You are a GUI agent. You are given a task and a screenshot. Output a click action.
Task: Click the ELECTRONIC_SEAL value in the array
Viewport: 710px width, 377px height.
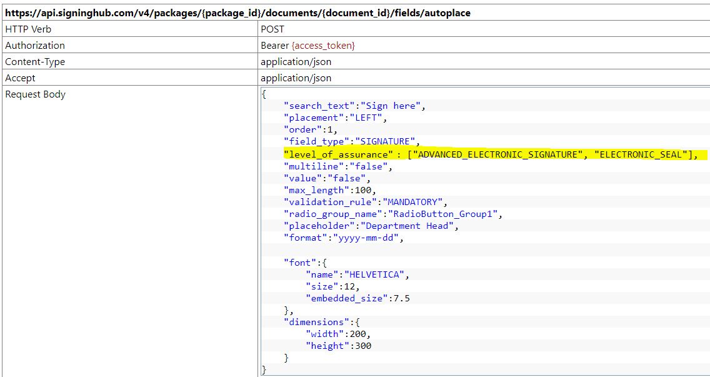click(x=643, y=154)
